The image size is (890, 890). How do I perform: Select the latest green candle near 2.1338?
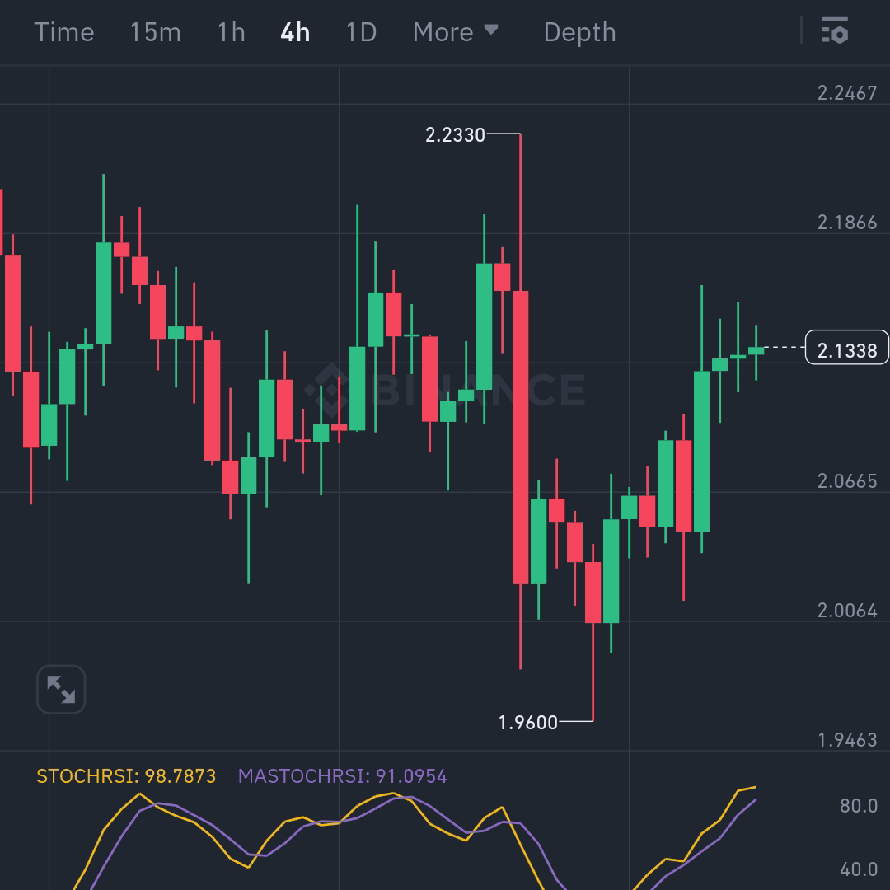756,351
